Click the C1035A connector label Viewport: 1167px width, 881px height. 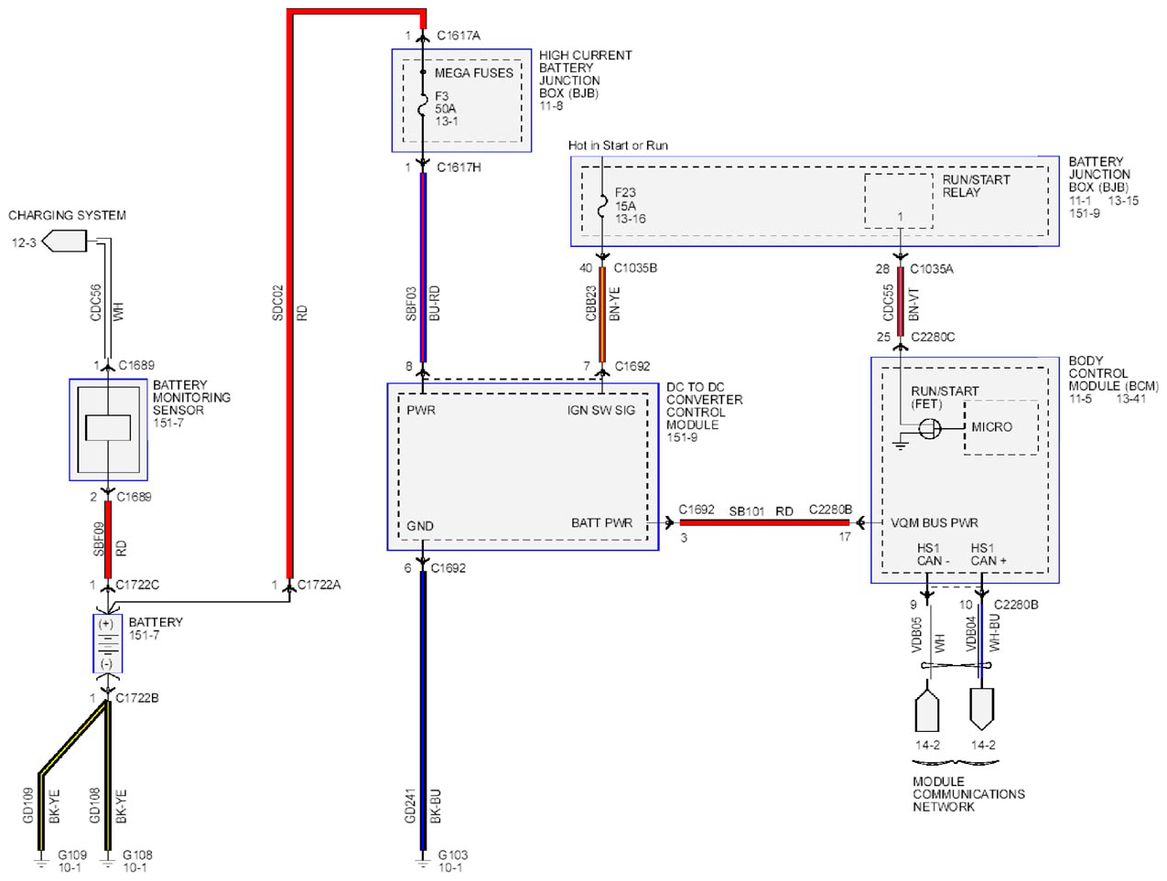[931, 269]
